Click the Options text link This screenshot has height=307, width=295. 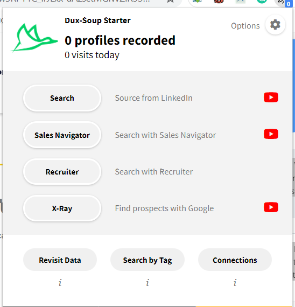pyautogui.click(x=245, y=26)
